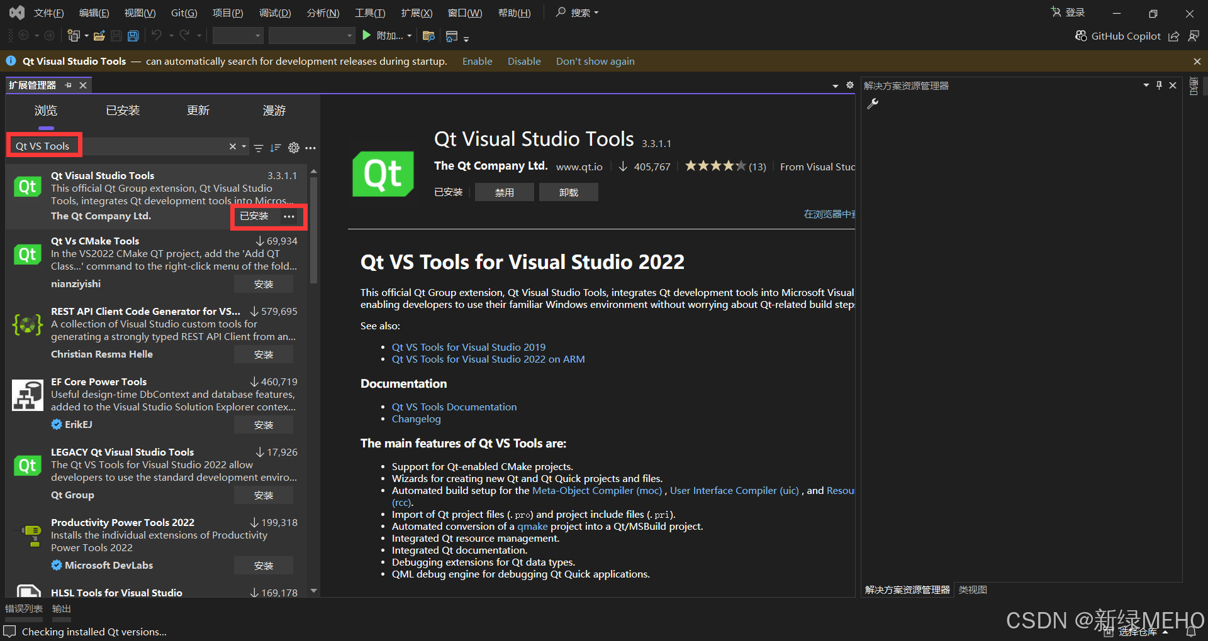Click the gear icon at document tab strip right
This screenshot has height=641, width=1208.
pos(850,85)
